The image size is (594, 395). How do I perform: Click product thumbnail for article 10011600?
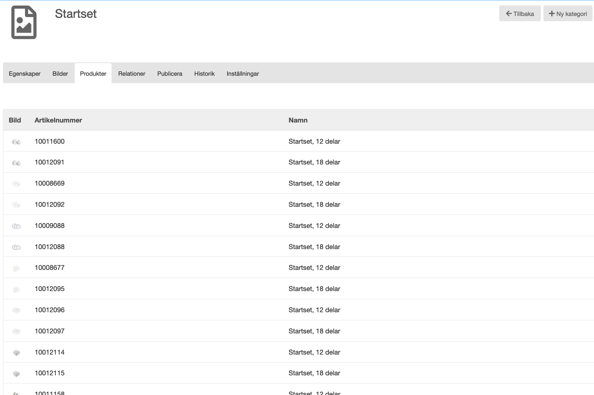[x=16, y=142]
